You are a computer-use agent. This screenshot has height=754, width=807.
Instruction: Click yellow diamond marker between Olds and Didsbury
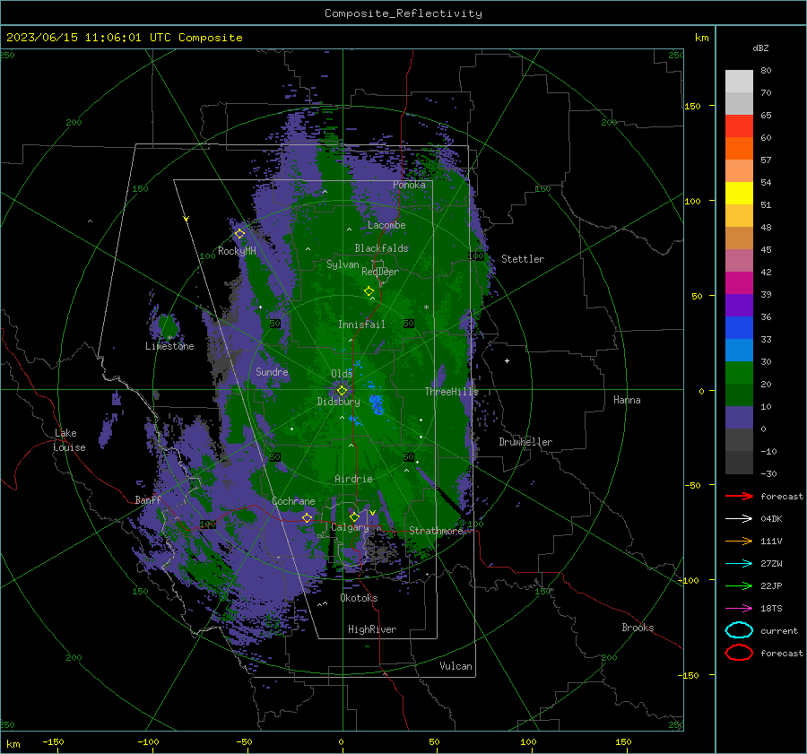342,391
